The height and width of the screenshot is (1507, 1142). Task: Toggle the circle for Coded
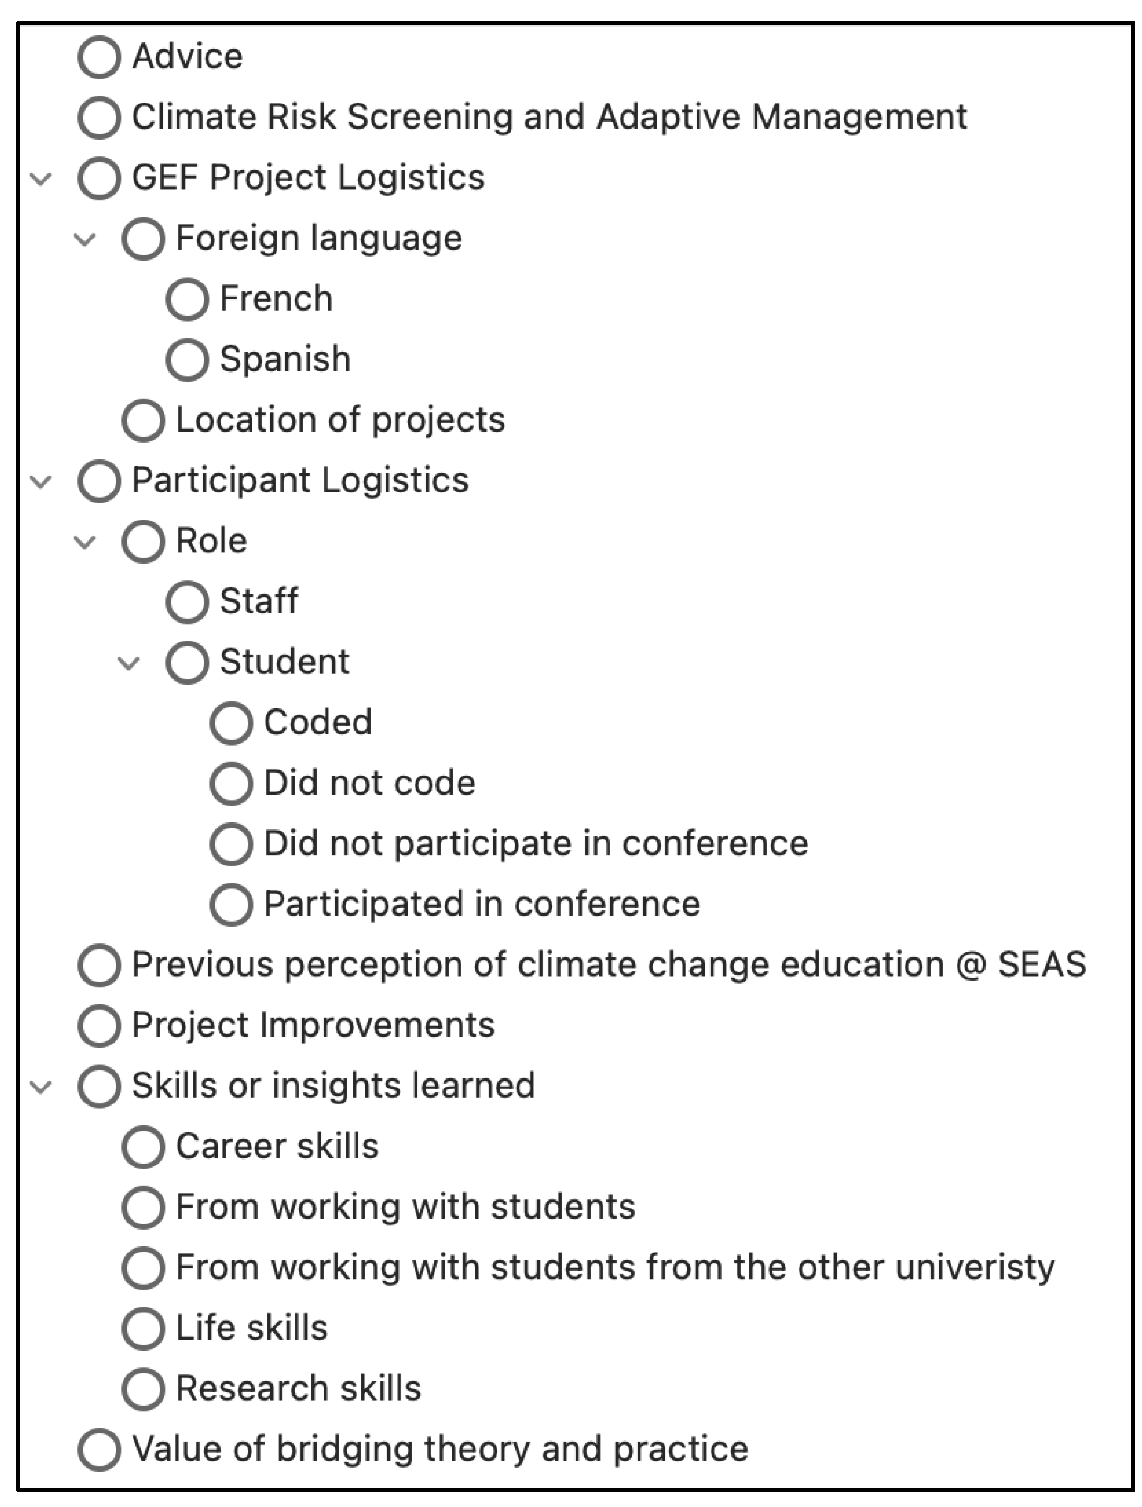coord(232,723)
